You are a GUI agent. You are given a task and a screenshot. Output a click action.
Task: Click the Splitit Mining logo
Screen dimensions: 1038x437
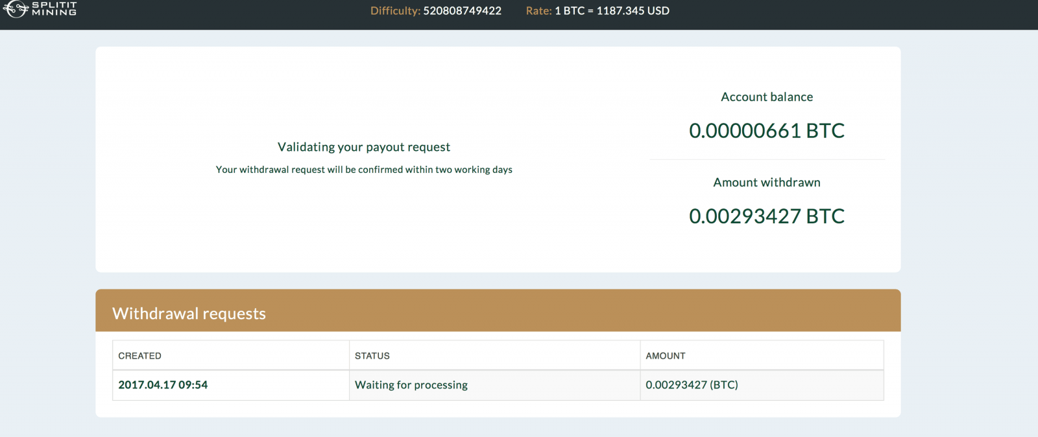[40, 8]
